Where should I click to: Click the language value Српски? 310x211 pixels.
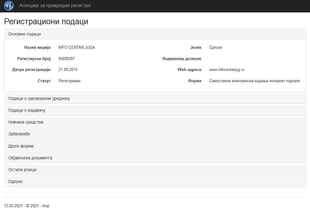216,47
